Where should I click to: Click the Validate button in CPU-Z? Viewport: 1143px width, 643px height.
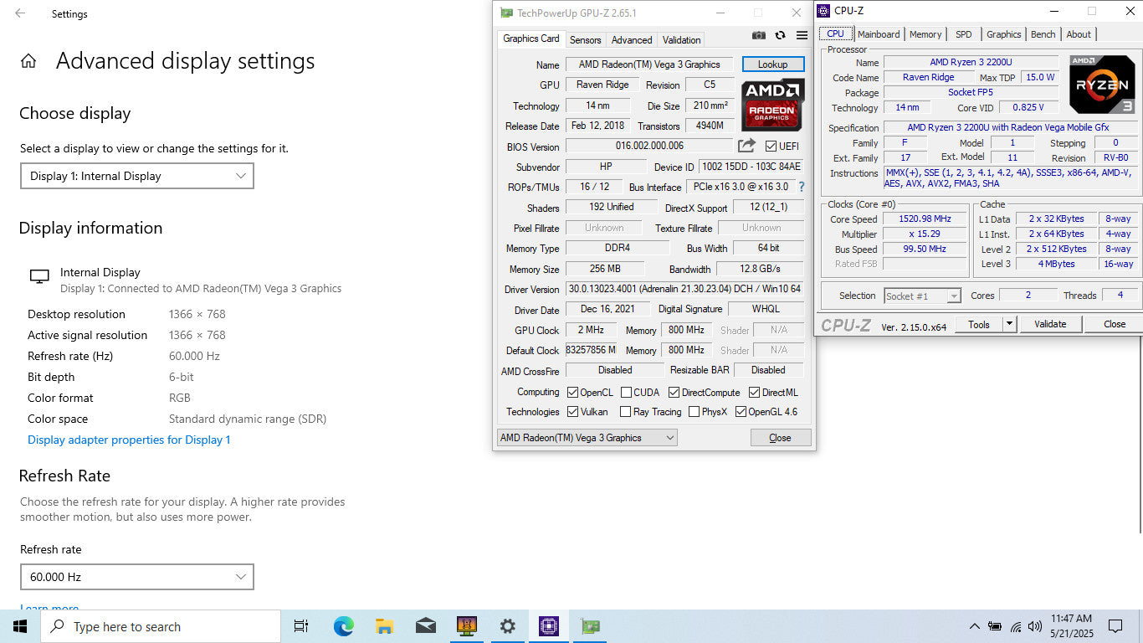pos(1049,324)
